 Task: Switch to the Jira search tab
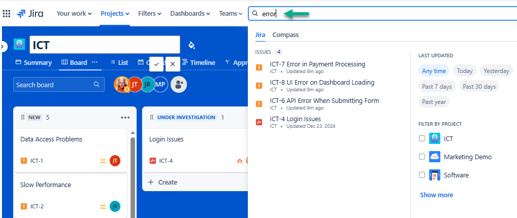pos(260,34)
